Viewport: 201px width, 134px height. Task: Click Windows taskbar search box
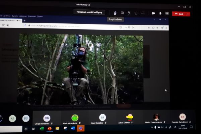11,129
